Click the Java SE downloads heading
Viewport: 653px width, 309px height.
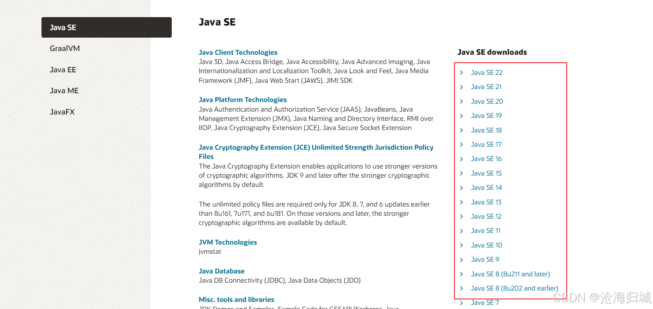pos(492,52)
